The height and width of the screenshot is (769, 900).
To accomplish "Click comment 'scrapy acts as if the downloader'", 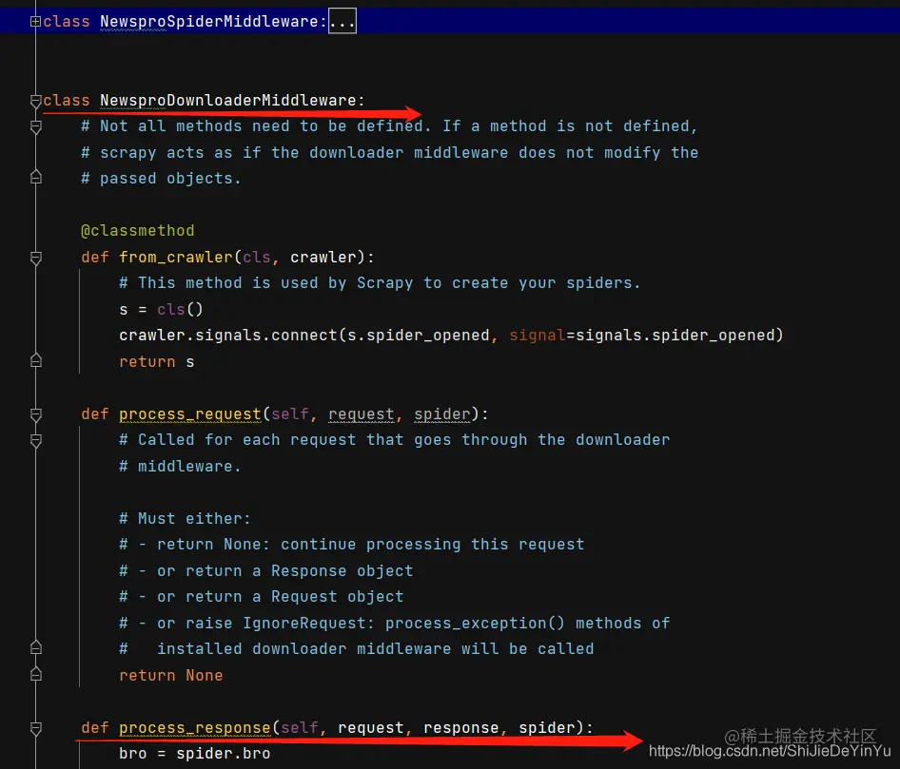I will click(390, 152).
